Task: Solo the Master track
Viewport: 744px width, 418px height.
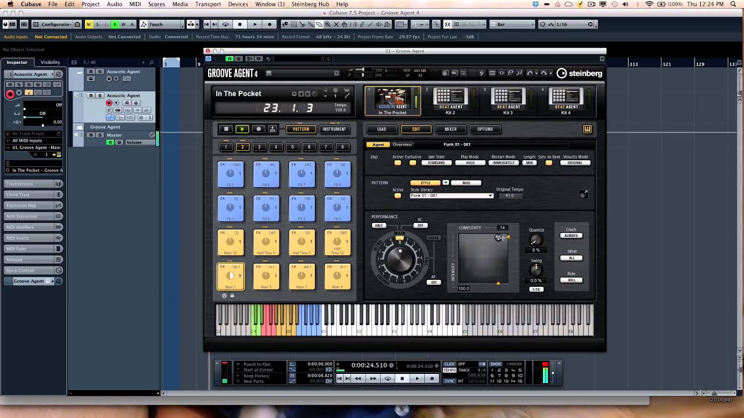Action: click(x=99, y=135)
